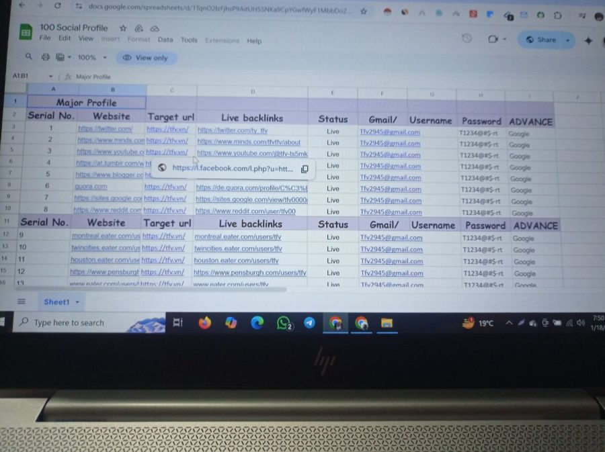Select the Major Profile merged cell
Viewport: 605px width, 452px height.
tap(87, 103)
